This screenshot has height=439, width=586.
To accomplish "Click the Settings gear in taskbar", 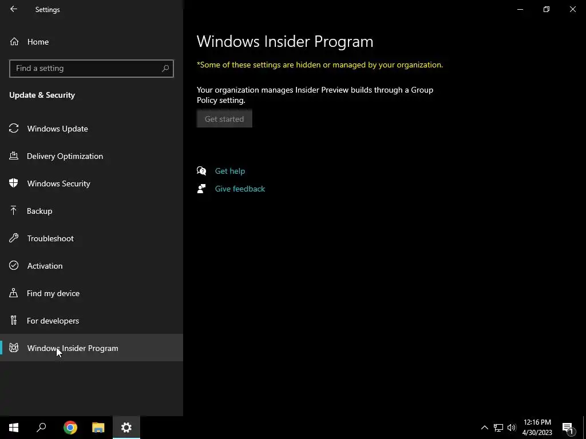I will tap(126, 428).
